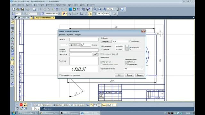Toggle the Авто checkbox
This screenshot has width=205, height=115.
point(93,45)
